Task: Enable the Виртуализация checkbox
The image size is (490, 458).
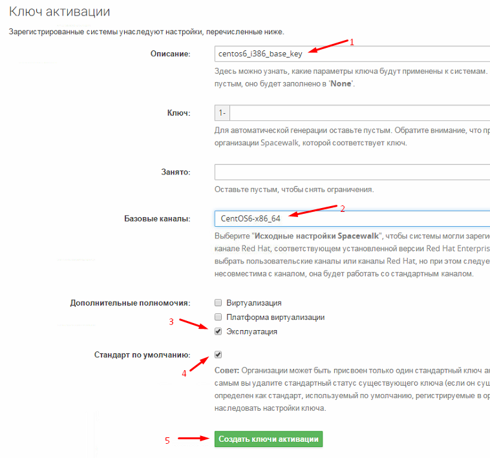Action: [x=218, y=302]
